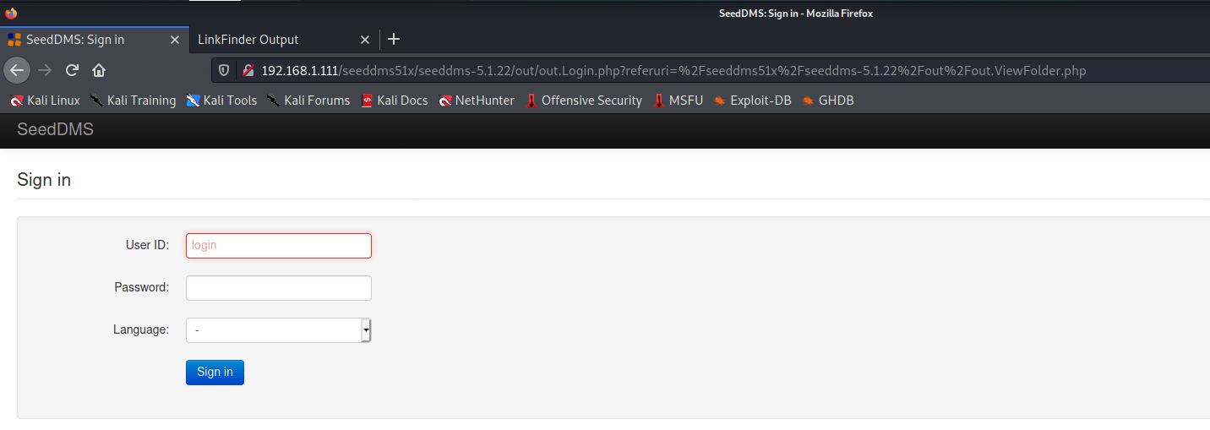Click the URL address bar
This screenshot has height=430, width=1210.
(676, 71)
